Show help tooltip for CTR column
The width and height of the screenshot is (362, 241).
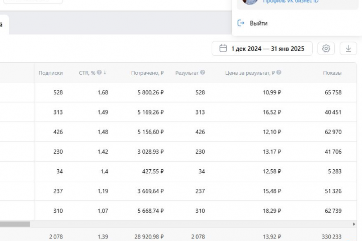[x=99, y=72]
